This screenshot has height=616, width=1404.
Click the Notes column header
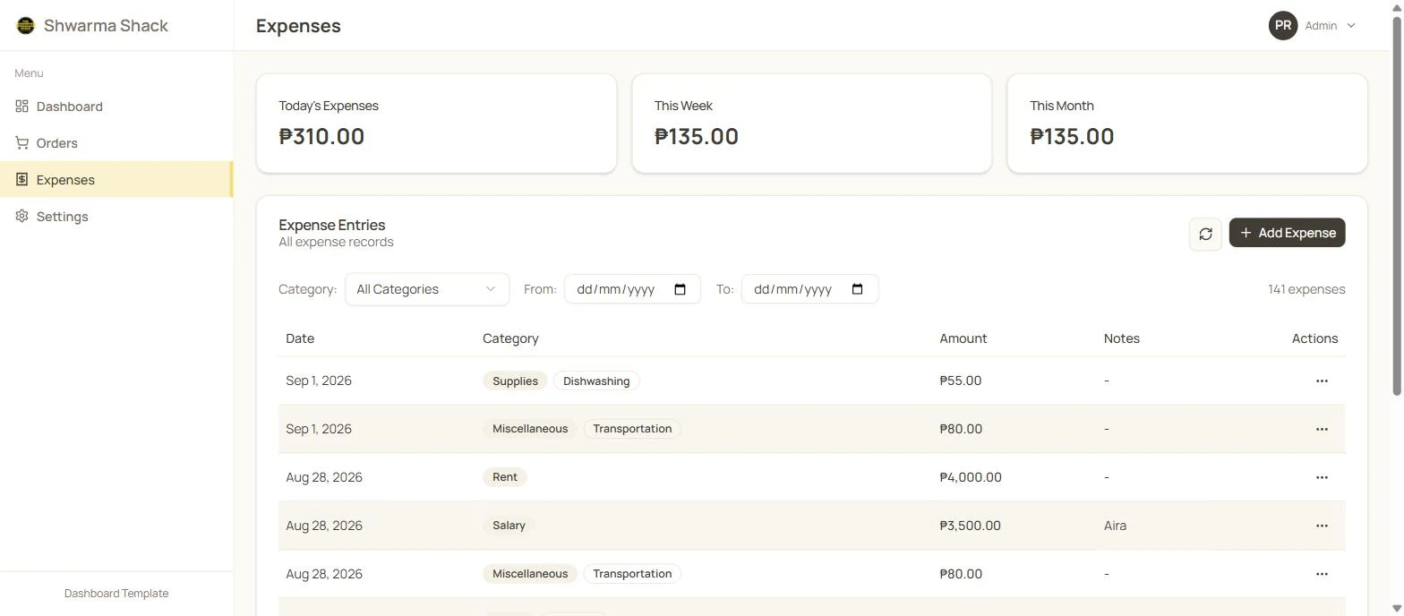click(1121, 338)
